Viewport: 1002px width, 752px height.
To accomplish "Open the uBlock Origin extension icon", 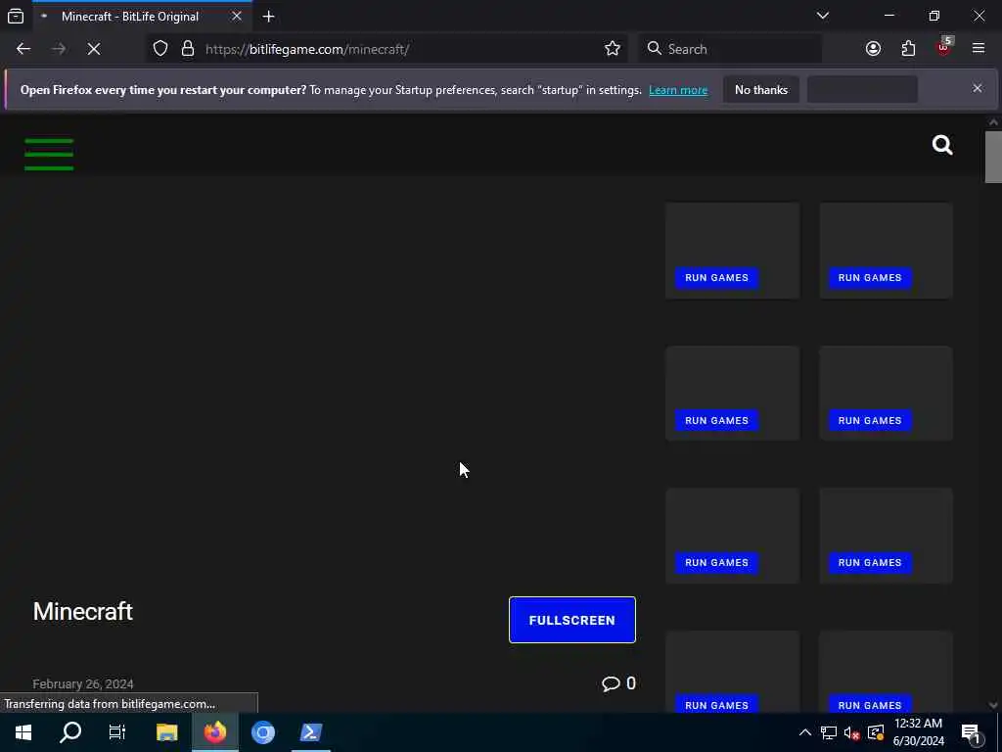I will pyautogui.click(x=944, y=47).
